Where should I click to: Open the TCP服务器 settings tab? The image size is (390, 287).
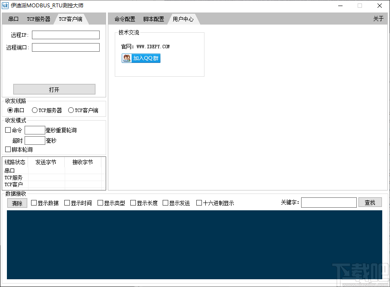coord(38,19)
